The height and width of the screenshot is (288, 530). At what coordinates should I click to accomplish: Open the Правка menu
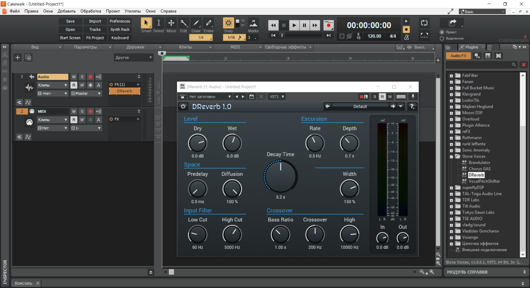coord(31,11)
